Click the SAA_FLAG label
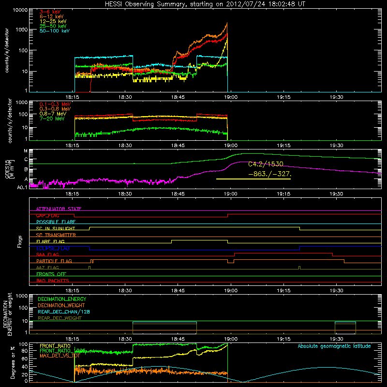 pos(47,254)
